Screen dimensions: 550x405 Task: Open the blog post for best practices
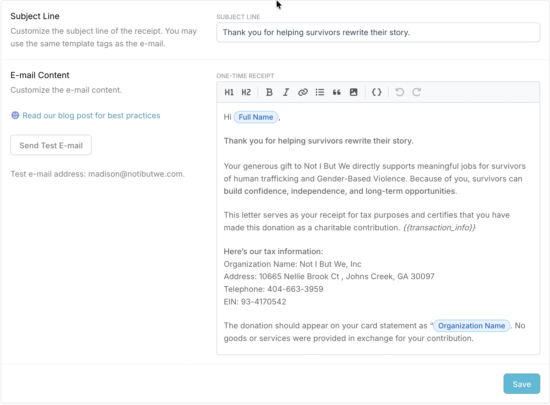(91, 115)
